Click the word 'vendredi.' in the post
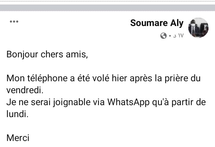Viewport: 215px width, 147px height. tap(25, 90)
